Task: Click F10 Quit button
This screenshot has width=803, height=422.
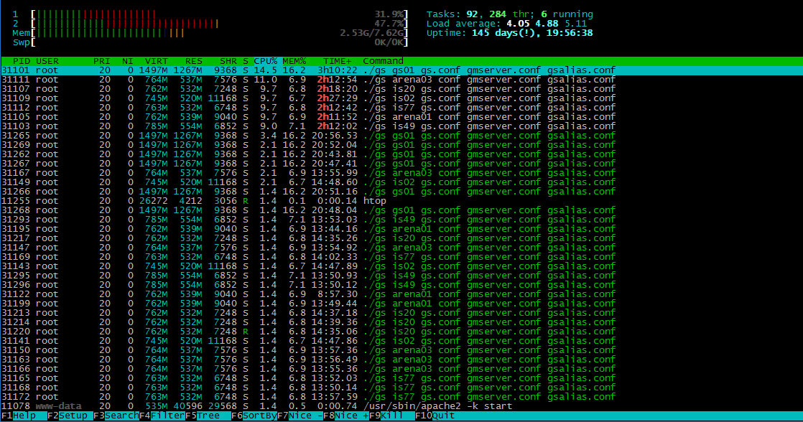Action: (x=435, y=416)
